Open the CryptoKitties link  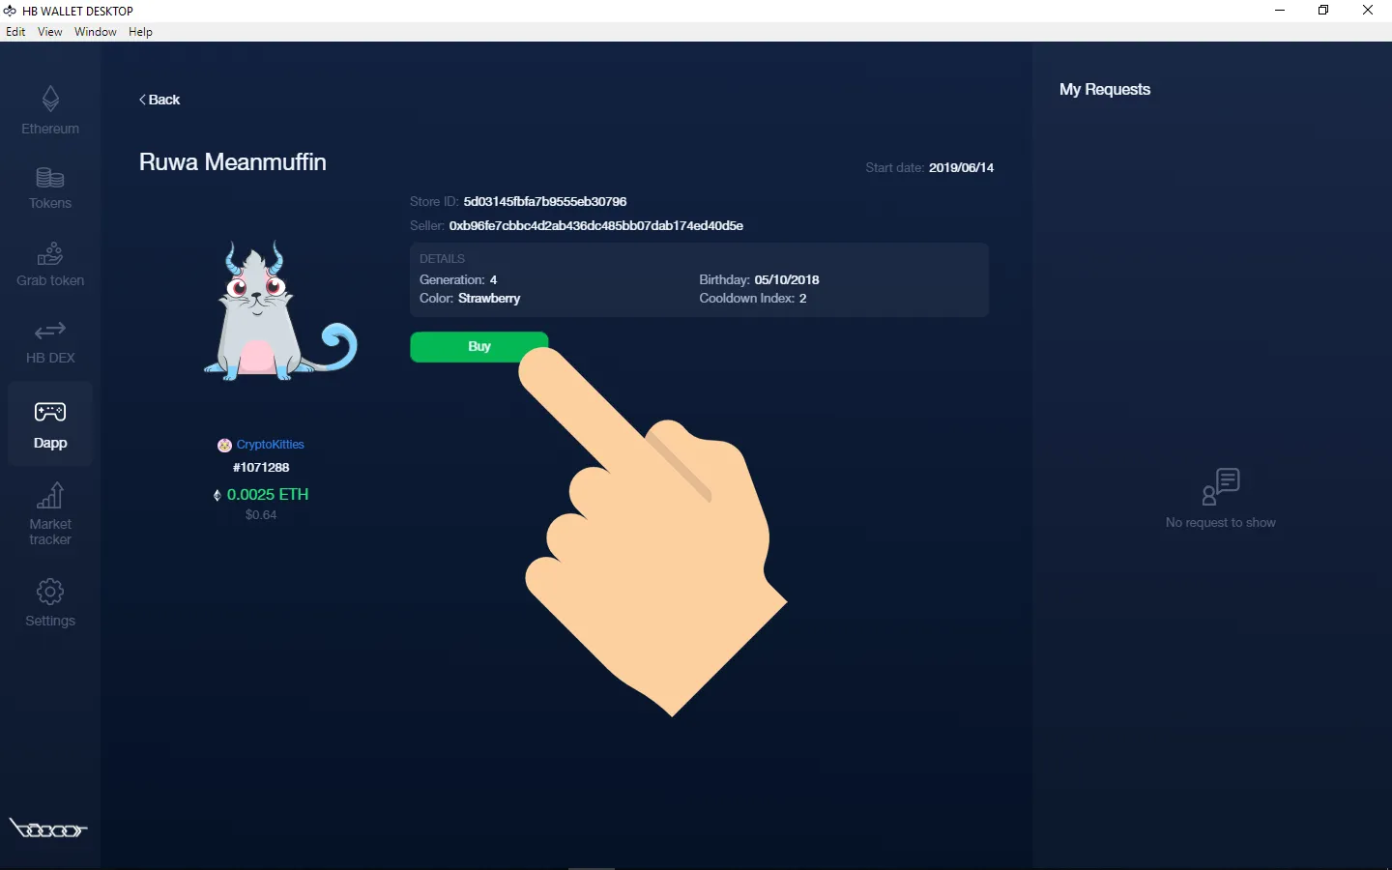pyautogui.click(x=271, y=445)
